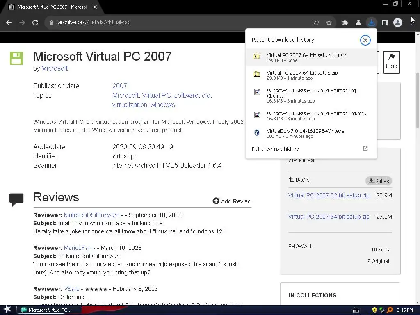420x315 pixels.
Task: Open the windows topic link
Action: click(x=162, y=105)
